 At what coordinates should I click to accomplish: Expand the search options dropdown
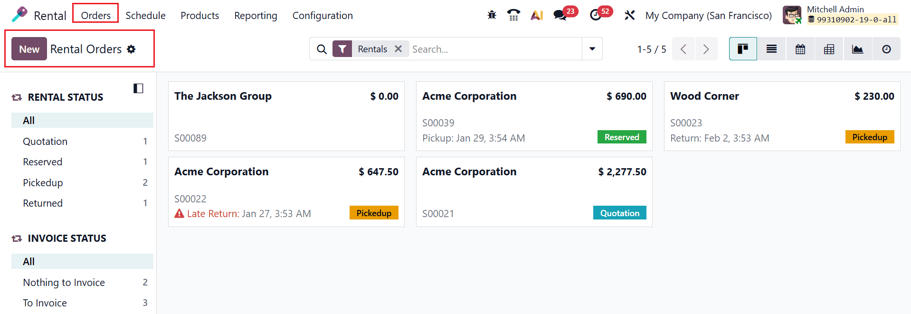591,48
